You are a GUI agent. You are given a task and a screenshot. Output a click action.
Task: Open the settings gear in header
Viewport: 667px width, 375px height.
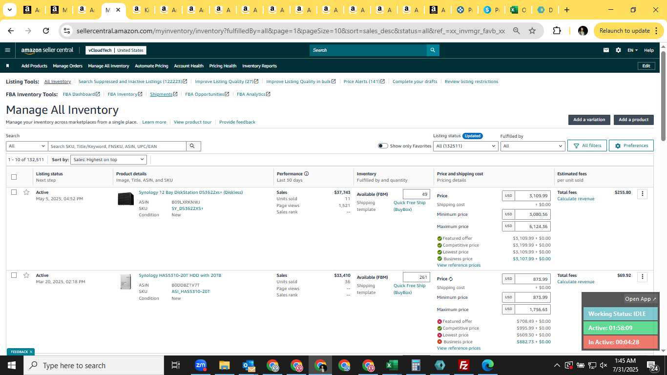tap(618, 50)
